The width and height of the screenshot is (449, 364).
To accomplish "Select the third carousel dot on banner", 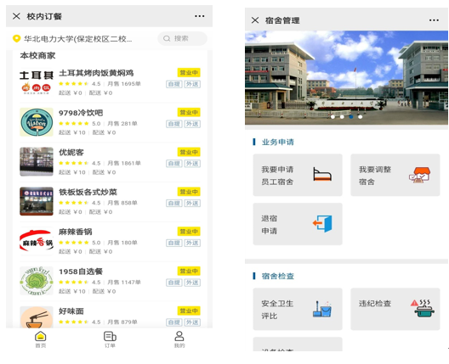I will coord(351,116).
